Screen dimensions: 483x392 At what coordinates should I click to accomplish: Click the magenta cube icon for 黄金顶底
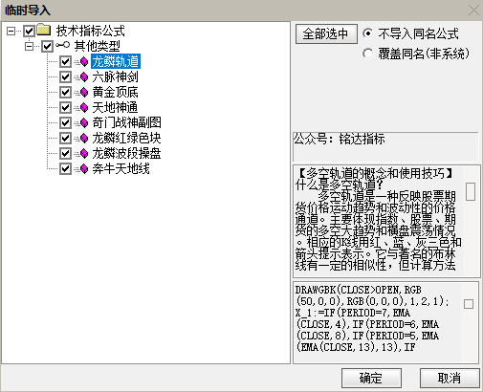click(84, 92)
